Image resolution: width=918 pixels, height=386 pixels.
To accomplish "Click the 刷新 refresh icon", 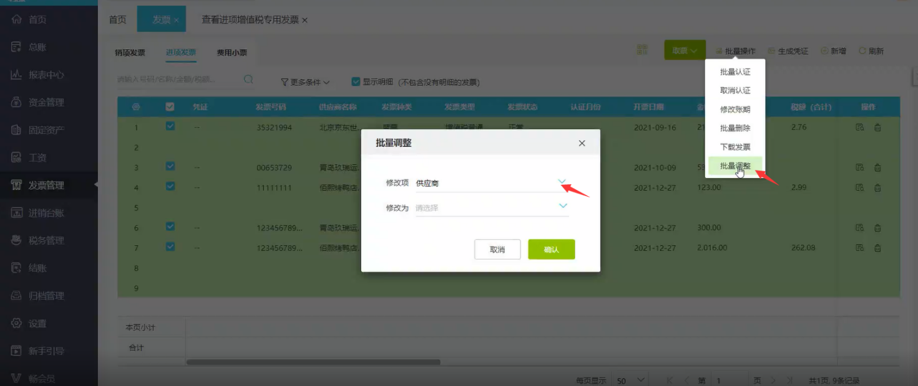I will 862,50.
